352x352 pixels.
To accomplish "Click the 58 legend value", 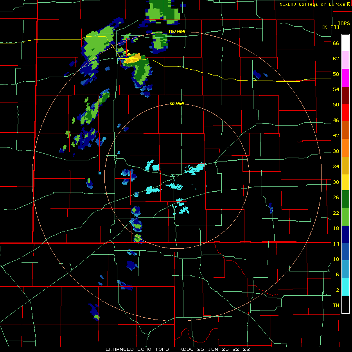I will 336,74.
